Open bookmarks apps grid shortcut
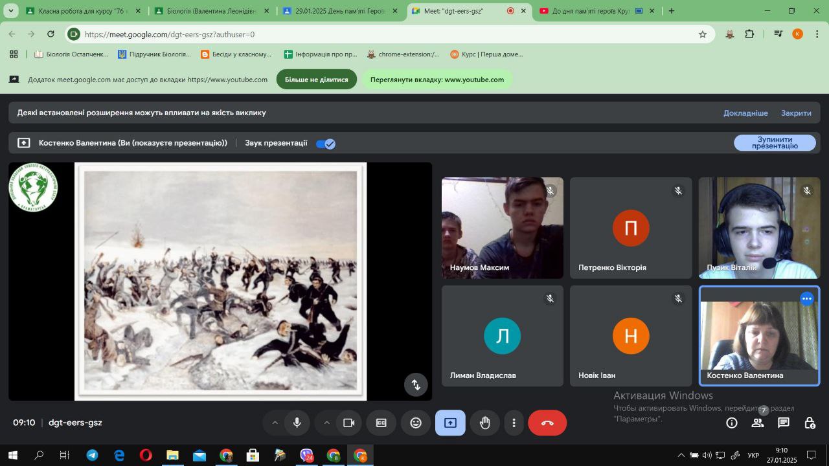This screenshot has width=829, height=466. [x=14, y=54]
